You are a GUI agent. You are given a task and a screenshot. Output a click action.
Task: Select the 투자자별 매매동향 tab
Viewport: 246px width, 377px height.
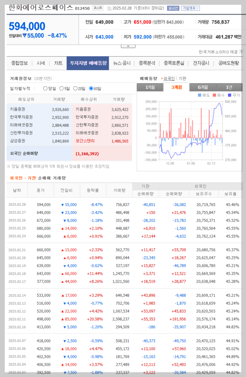(x=88, y=63)
